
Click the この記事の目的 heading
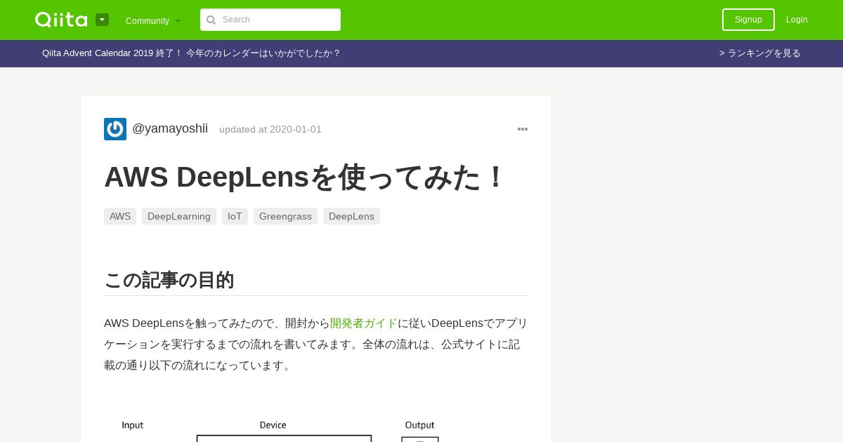coord(169,280)
